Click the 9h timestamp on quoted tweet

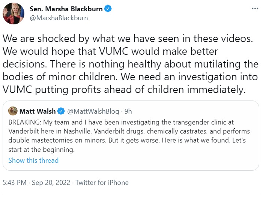pos(128,111)
